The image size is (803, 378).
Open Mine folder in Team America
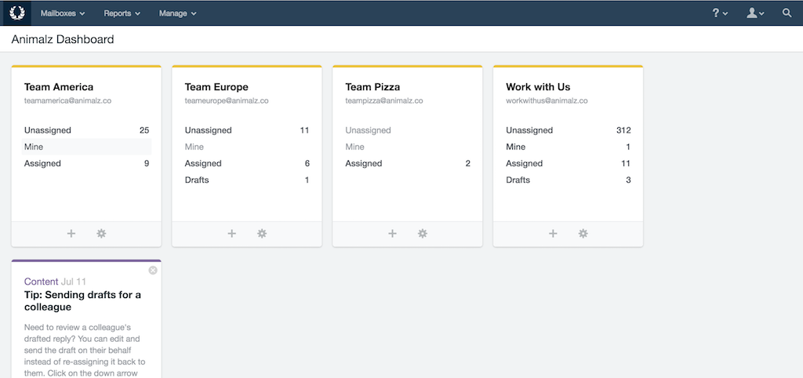pos(86,147)
